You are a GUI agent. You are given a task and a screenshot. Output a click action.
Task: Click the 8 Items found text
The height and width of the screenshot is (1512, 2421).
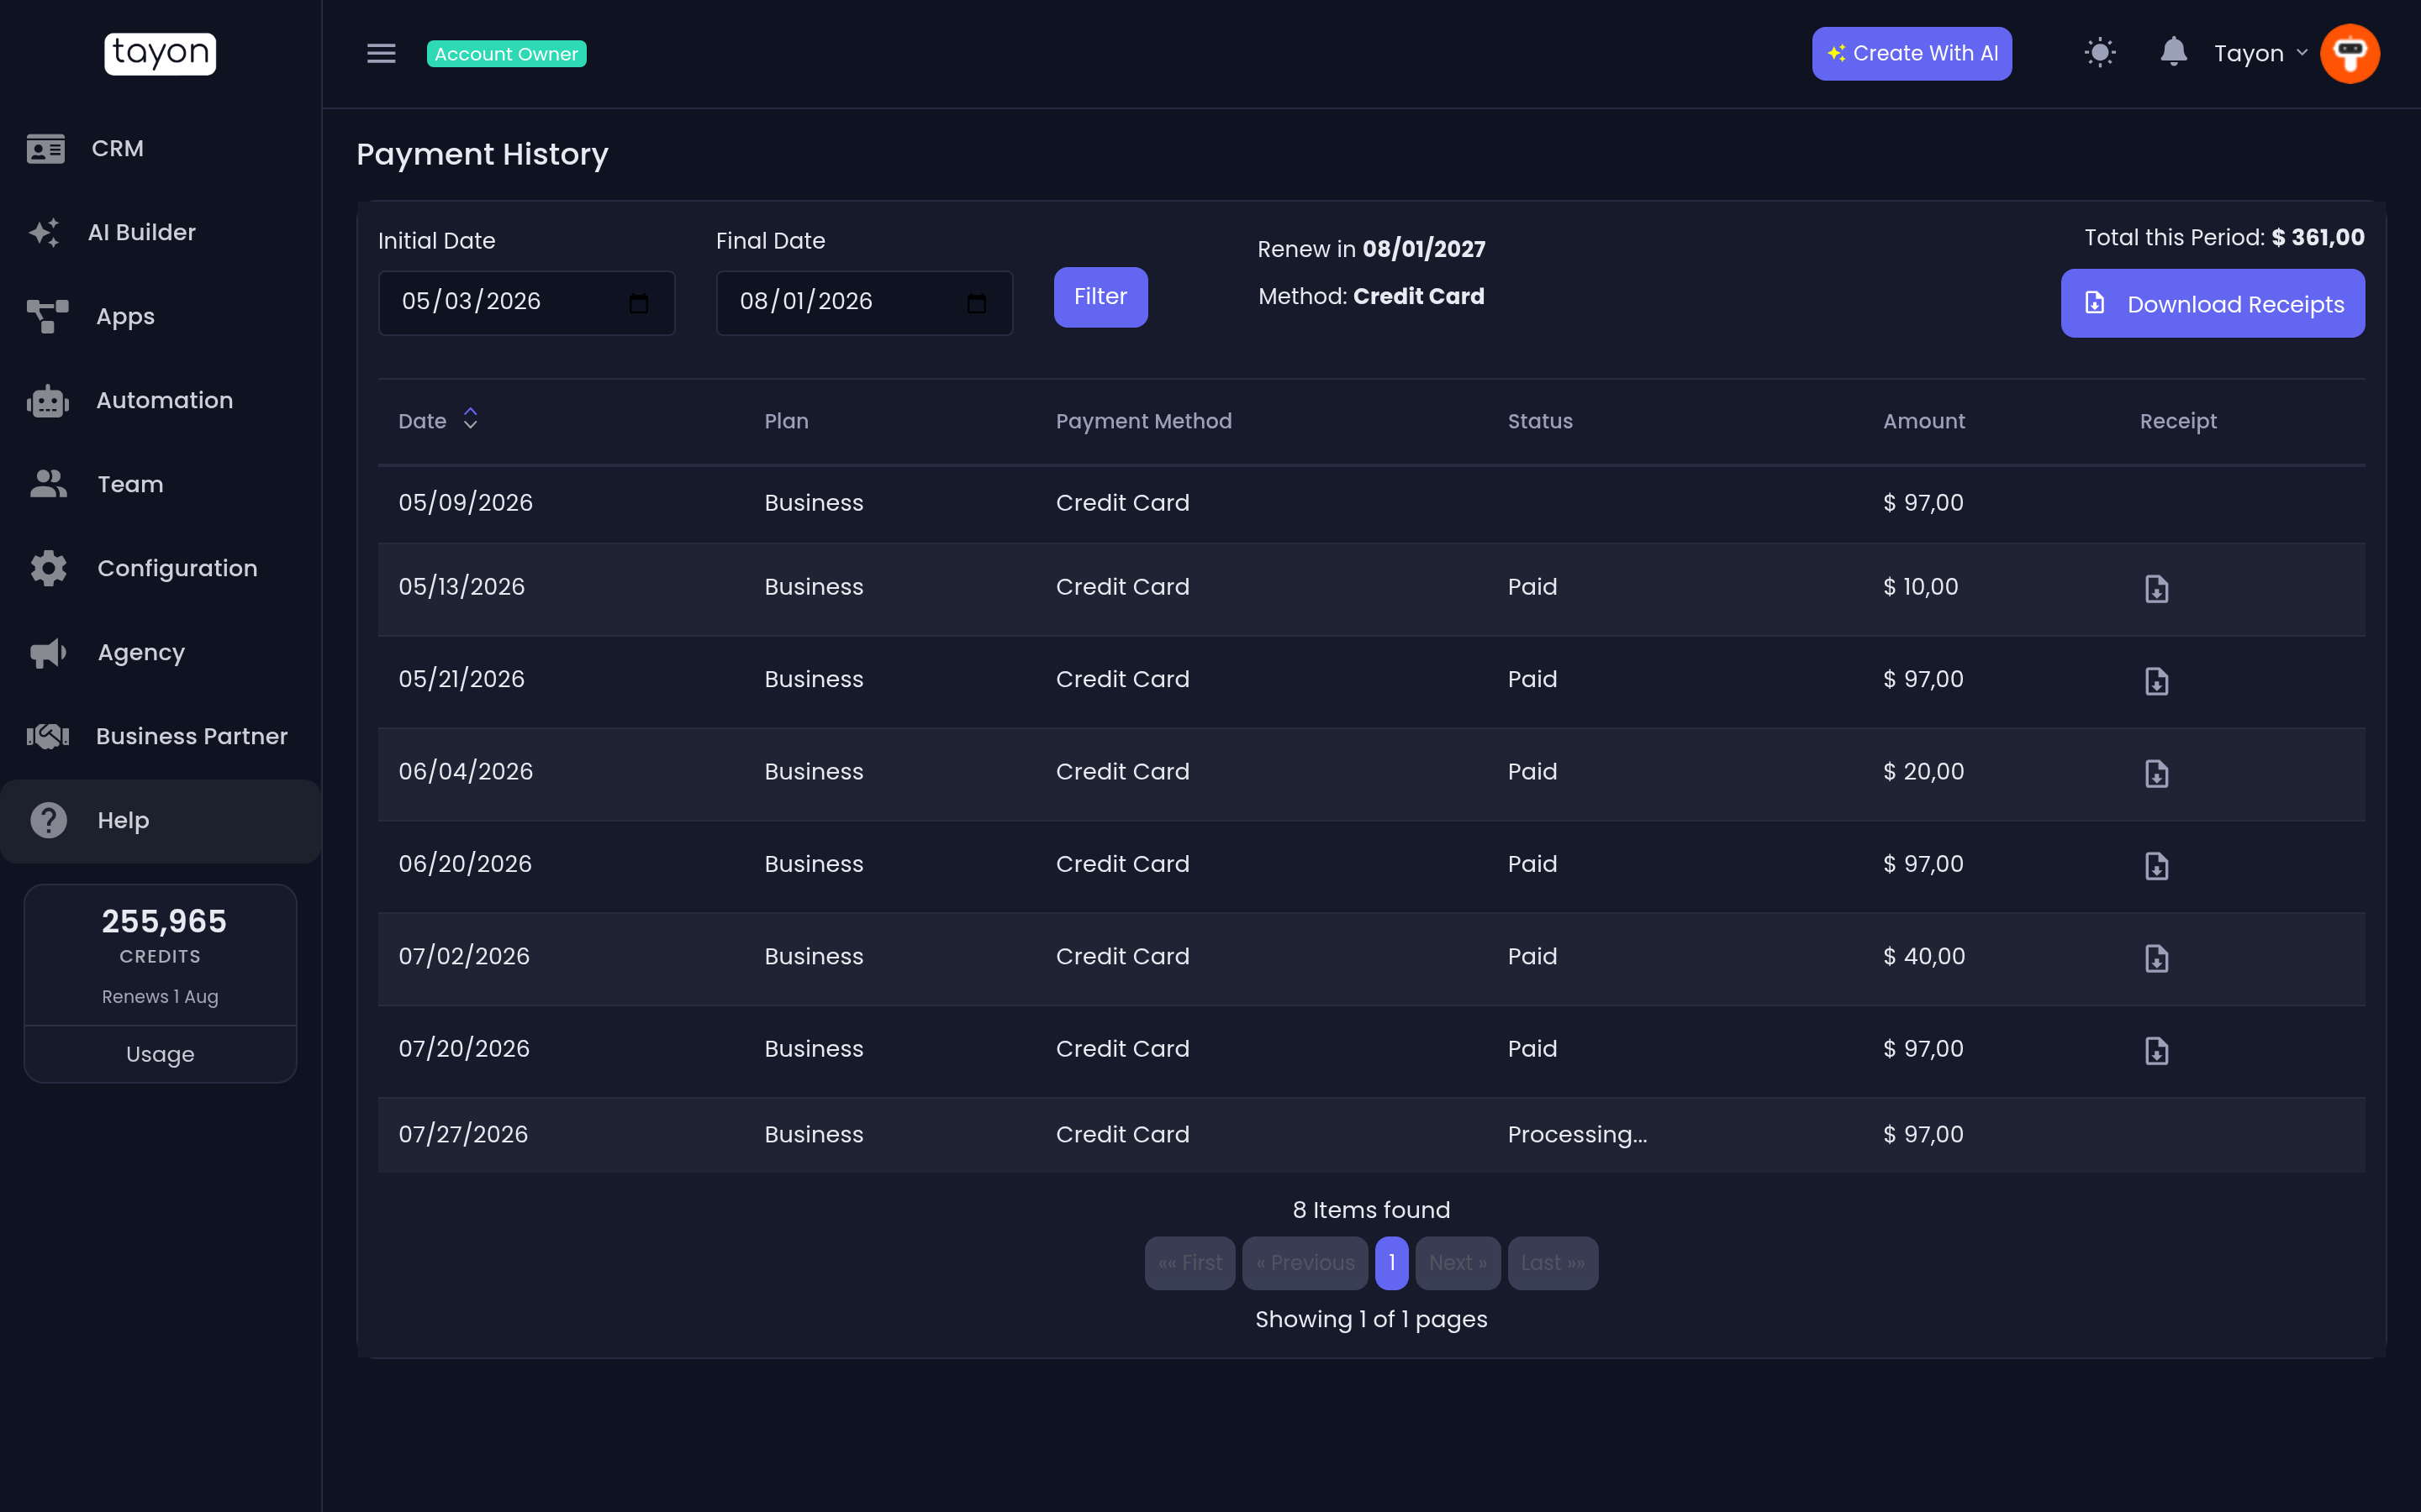(x=1370, y=1210)
